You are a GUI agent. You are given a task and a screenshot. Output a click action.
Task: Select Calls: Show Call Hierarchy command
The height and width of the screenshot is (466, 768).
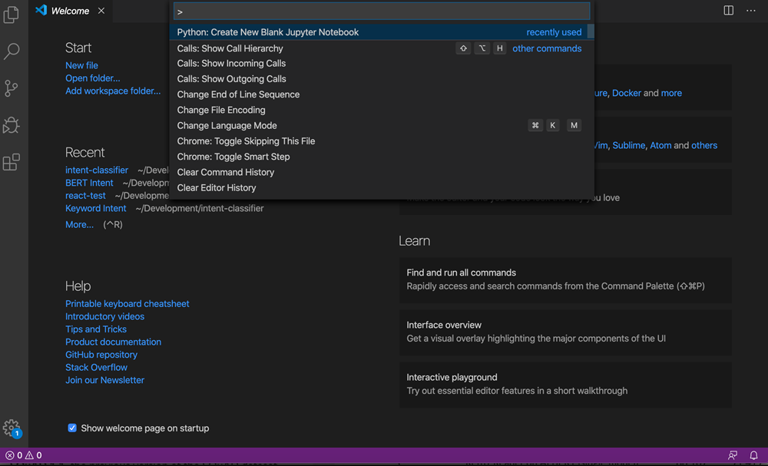[x=382, y=48]
